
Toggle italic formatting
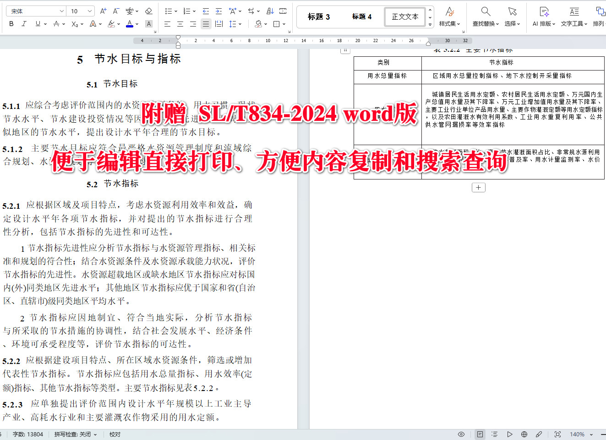(24, 24)
